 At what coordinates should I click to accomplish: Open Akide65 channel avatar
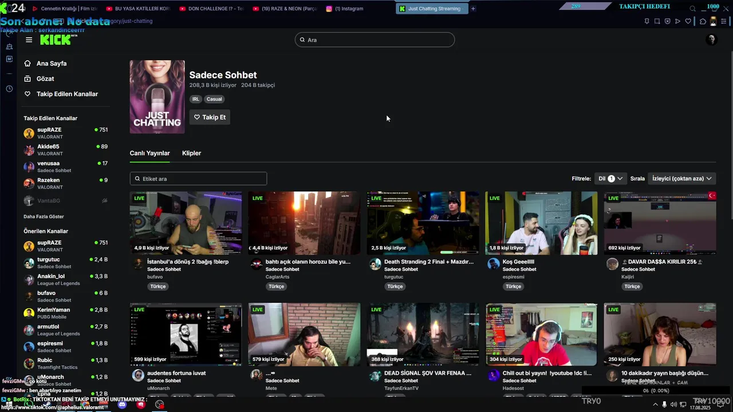[29, 150]
